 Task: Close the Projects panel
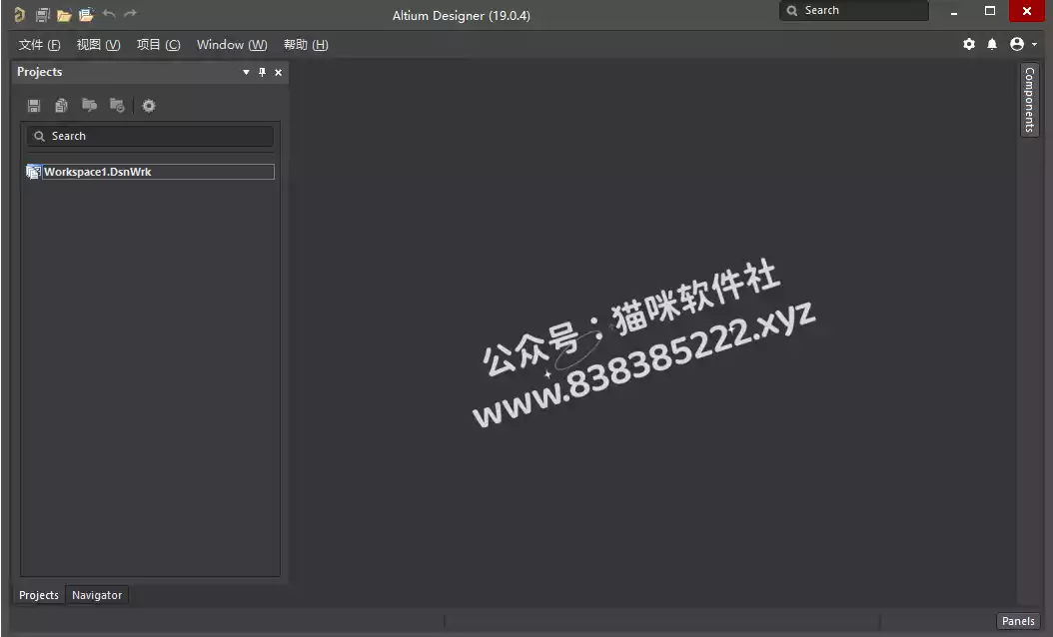coord(278,73)
